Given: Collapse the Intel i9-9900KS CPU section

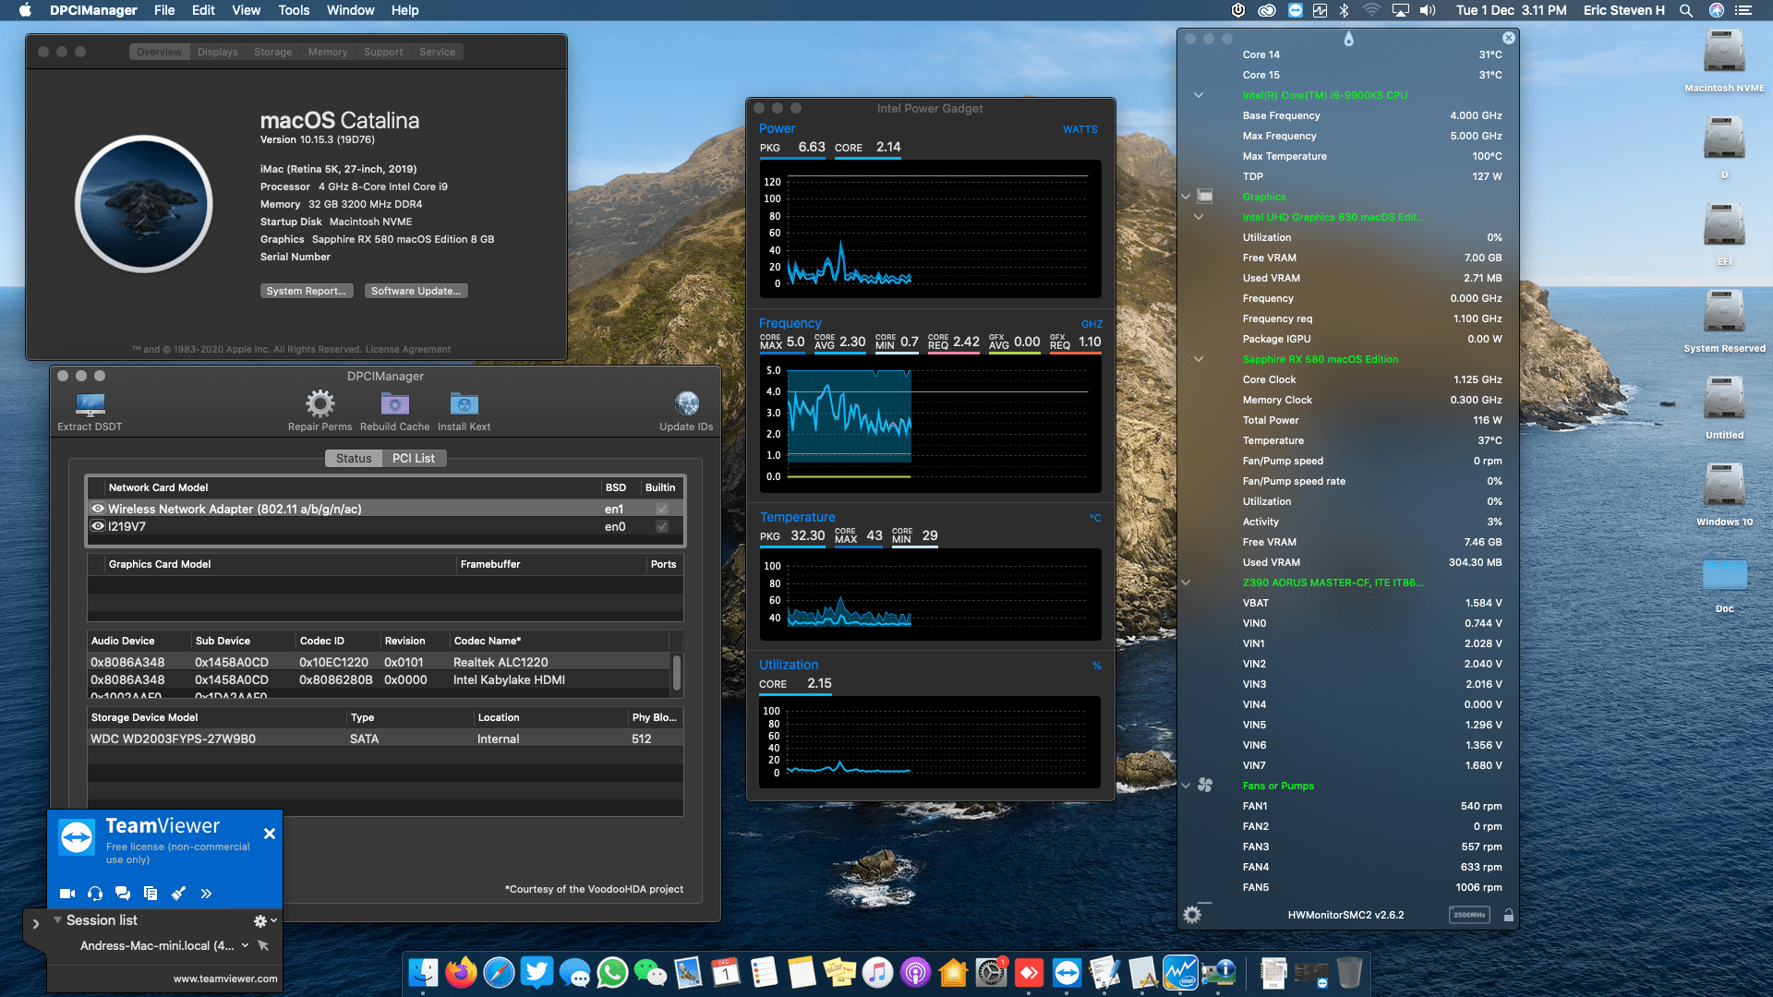Looking at the screenshot, I should pos(1199,95).
